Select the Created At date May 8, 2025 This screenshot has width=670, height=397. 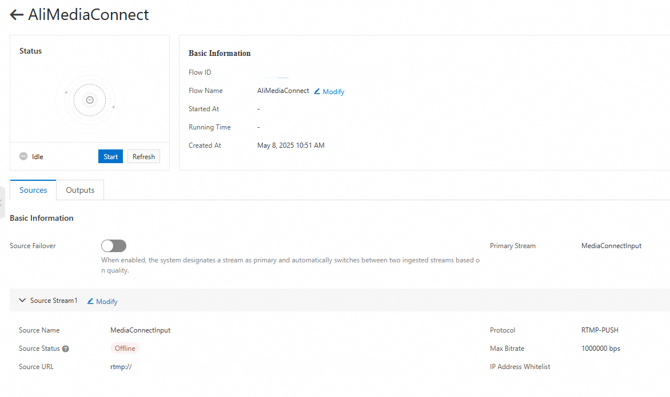tap(290, 145)
